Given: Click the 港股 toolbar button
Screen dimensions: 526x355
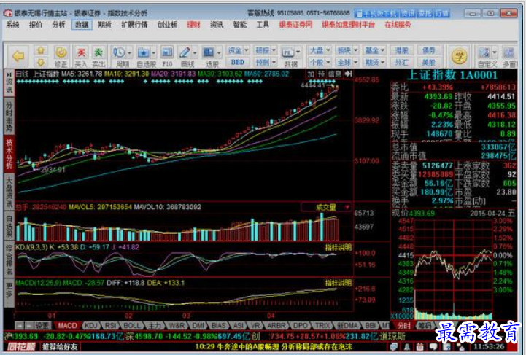Looking at the screenshot, I should click(x=402, y=50).
